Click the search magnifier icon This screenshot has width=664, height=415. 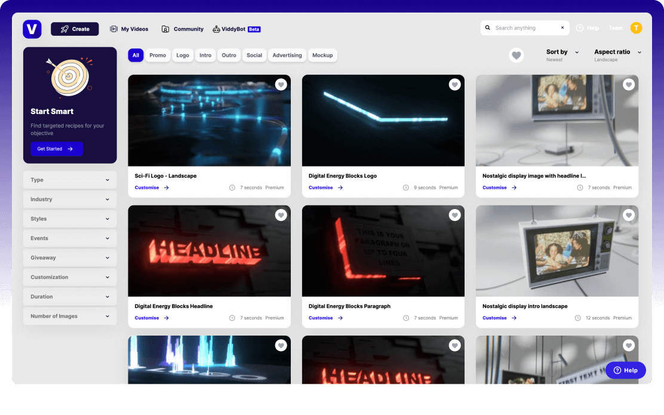click(488, 28)
